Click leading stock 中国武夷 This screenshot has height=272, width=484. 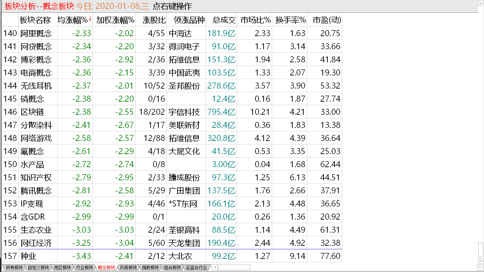[185, 73]
